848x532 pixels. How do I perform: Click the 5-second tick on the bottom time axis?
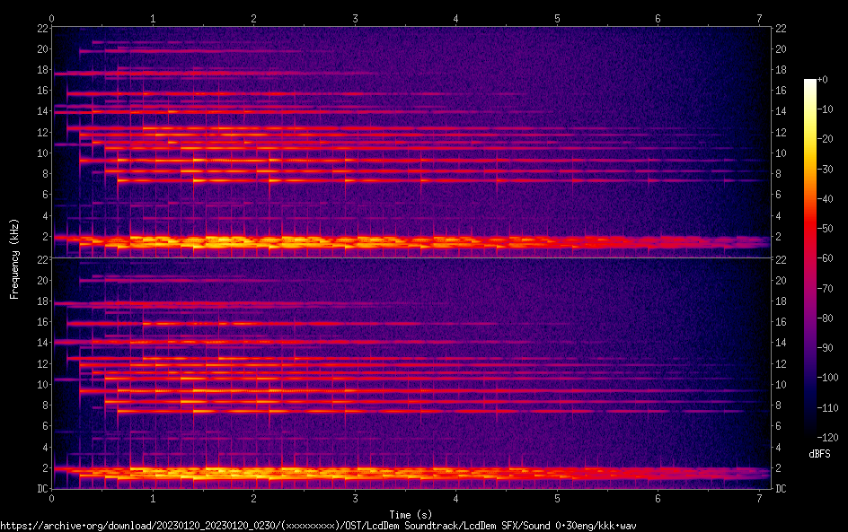click(558, 499)
